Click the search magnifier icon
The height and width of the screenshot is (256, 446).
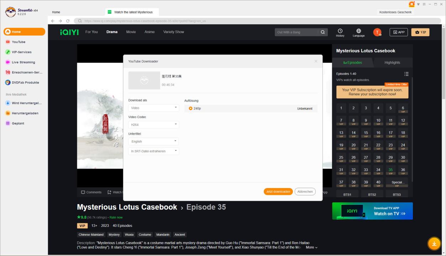(322, 32)
